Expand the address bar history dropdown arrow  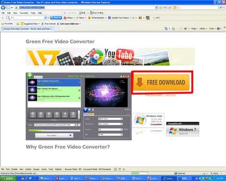tap(156, 8)
